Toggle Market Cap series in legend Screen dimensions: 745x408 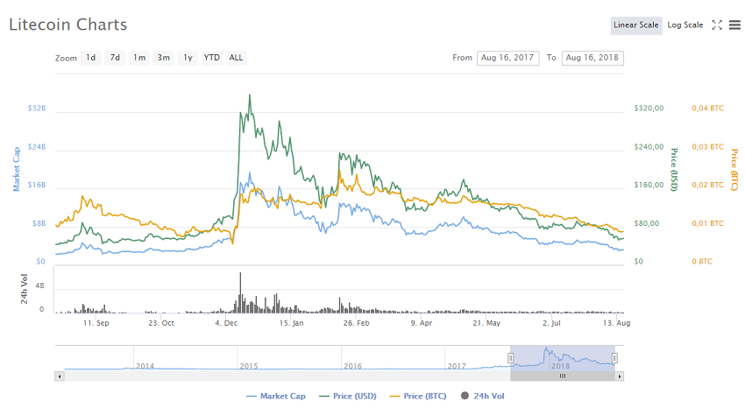click(x=276, y=396)
